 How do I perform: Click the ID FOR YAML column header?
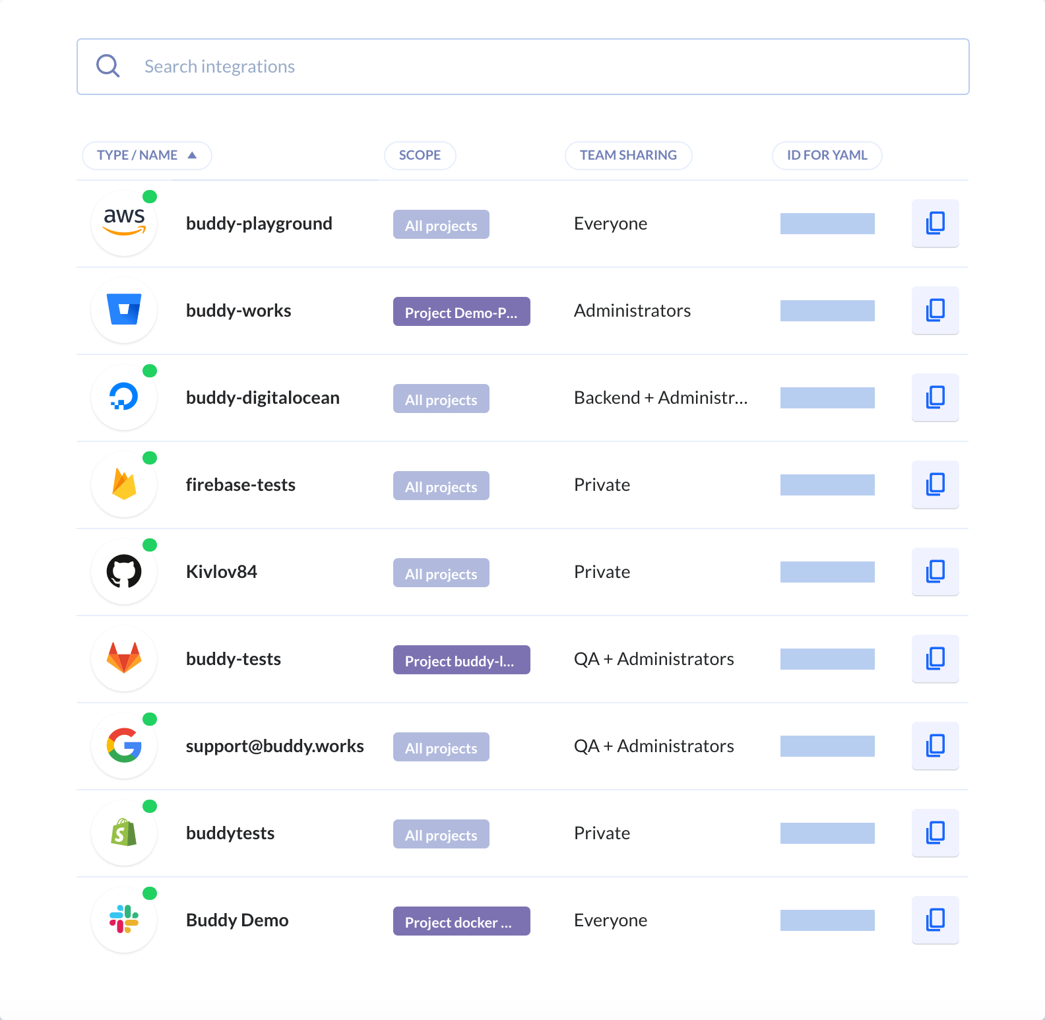pos(827,156)
